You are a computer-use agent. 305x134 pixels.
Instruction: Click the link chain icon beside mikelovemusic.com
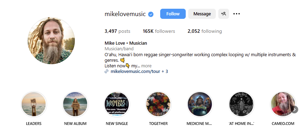106,72
